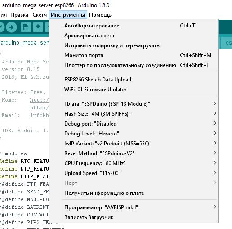
Task: Click the commented FTP_FEATURE define line
Action: (24, 184)
